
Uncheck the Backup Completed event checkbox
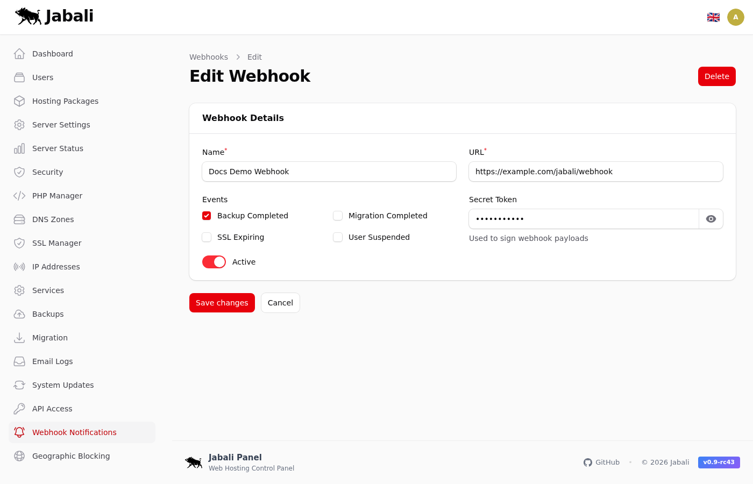click(x=207, y=216)
